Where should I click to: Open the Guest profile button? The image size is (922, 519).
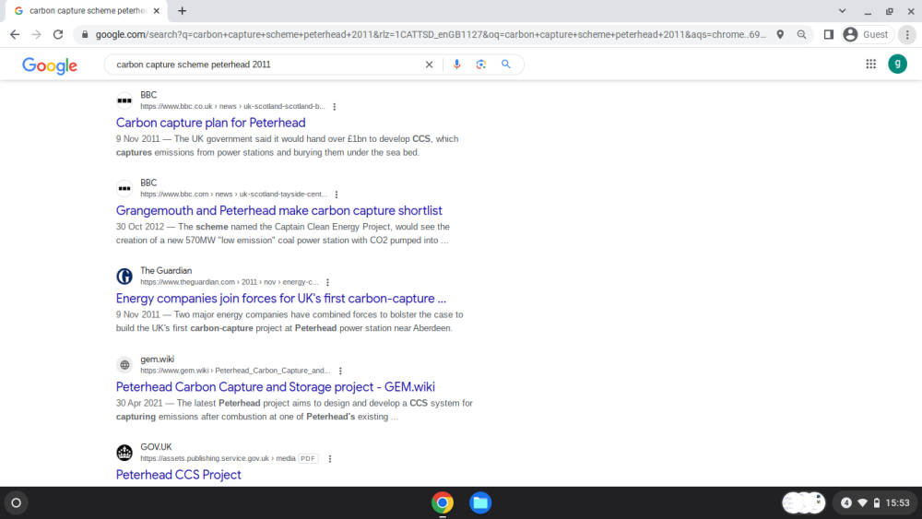868,35
